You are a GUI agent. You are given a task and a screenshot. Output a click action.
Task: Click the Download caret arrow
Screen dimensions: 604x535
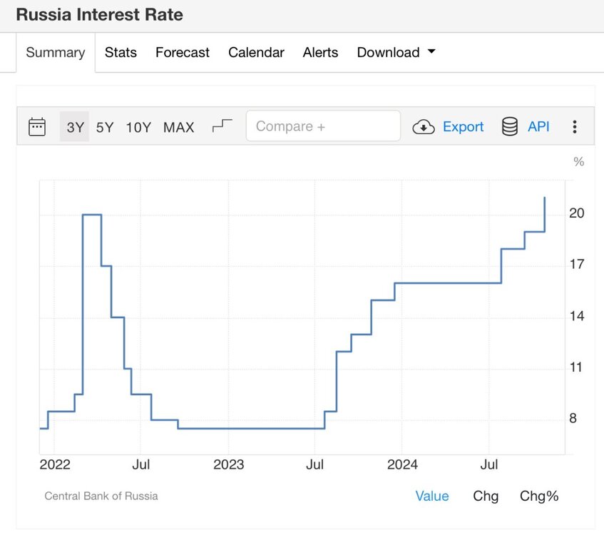tap(431, 51)
